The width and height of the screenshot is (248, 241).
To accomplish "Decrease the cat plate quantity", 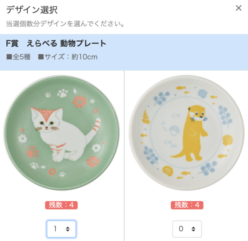I will click(68, 231).
